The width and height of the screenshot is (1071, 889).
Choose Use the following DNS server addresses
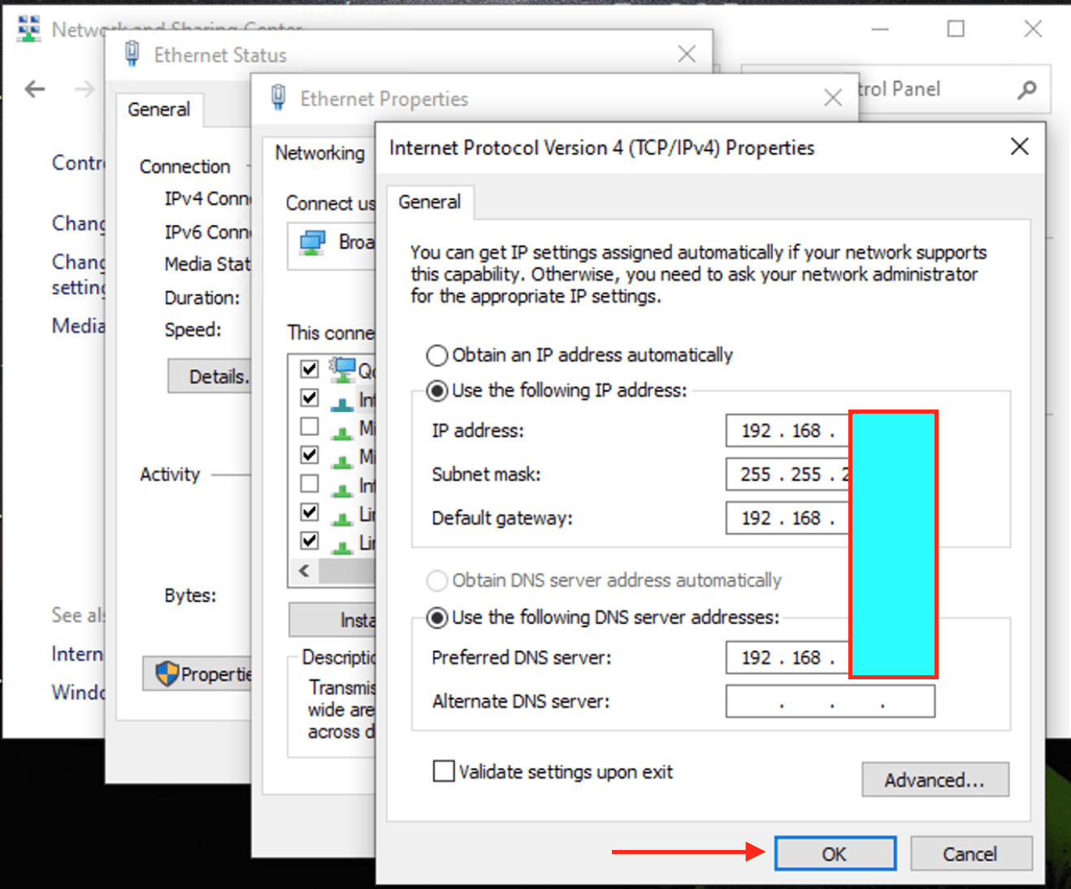437,618
